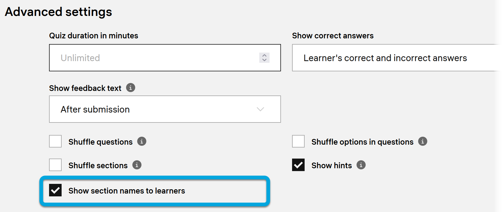Click into the Quiz duration Unlimited field
This screenshot has width=502, height=212.
pos(154,58)
